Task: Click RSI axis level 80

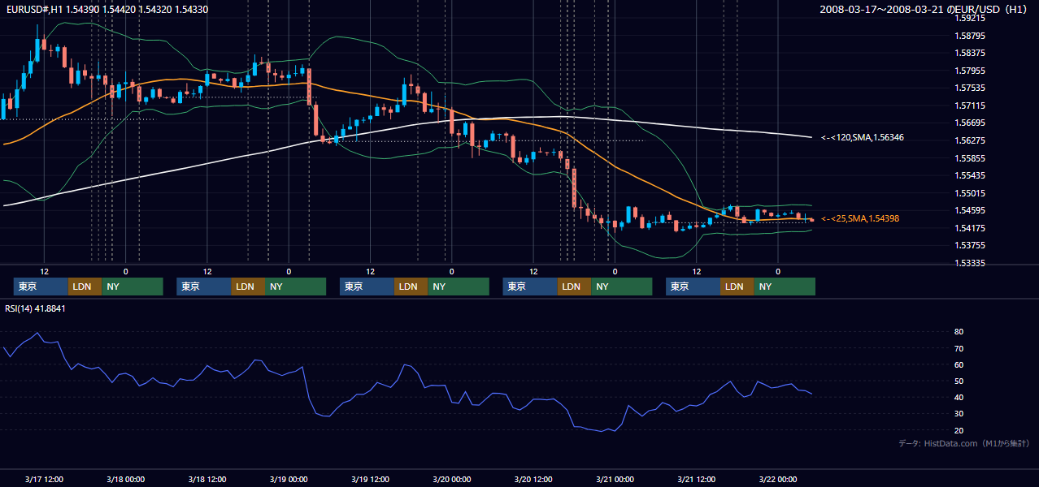Action: click(959, 332)
